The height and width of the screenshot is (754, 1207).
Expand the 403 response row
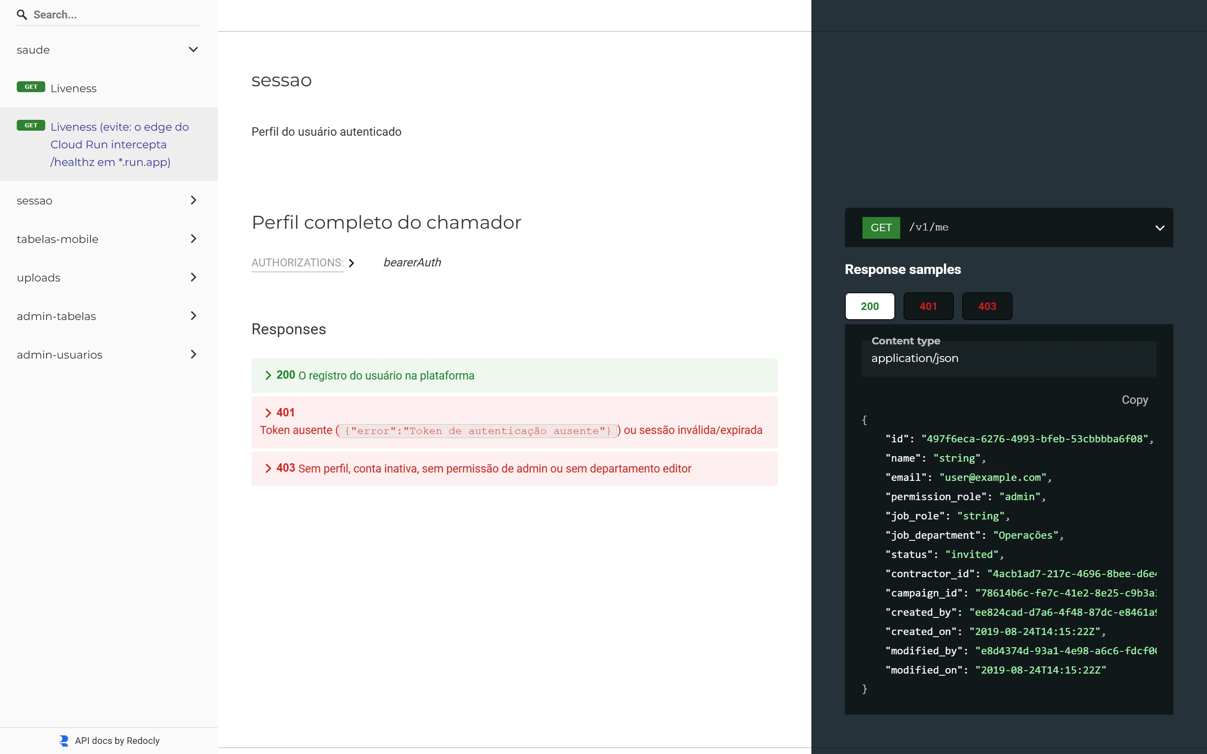coord(514,469)
